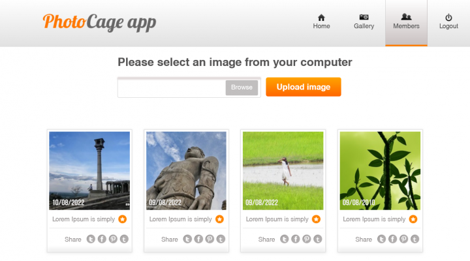Share girl in field photo on Twitter

click(285, 239)
